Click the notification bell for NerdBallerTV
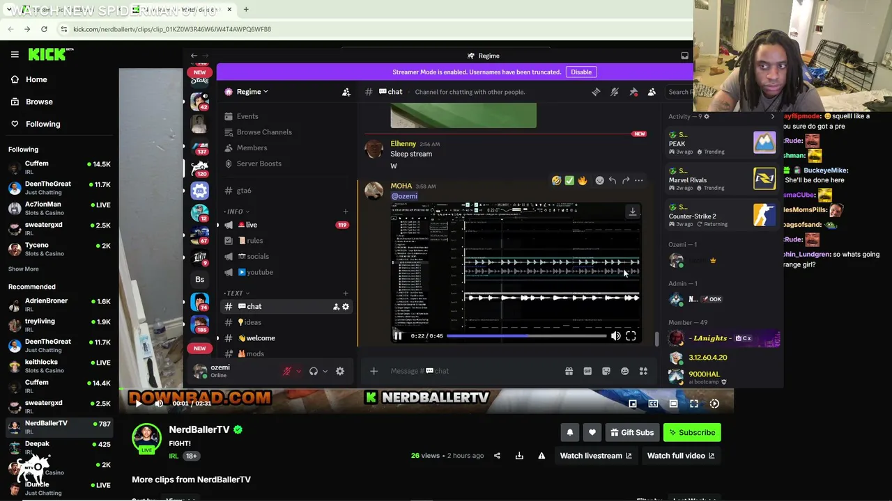 (570, 433)
